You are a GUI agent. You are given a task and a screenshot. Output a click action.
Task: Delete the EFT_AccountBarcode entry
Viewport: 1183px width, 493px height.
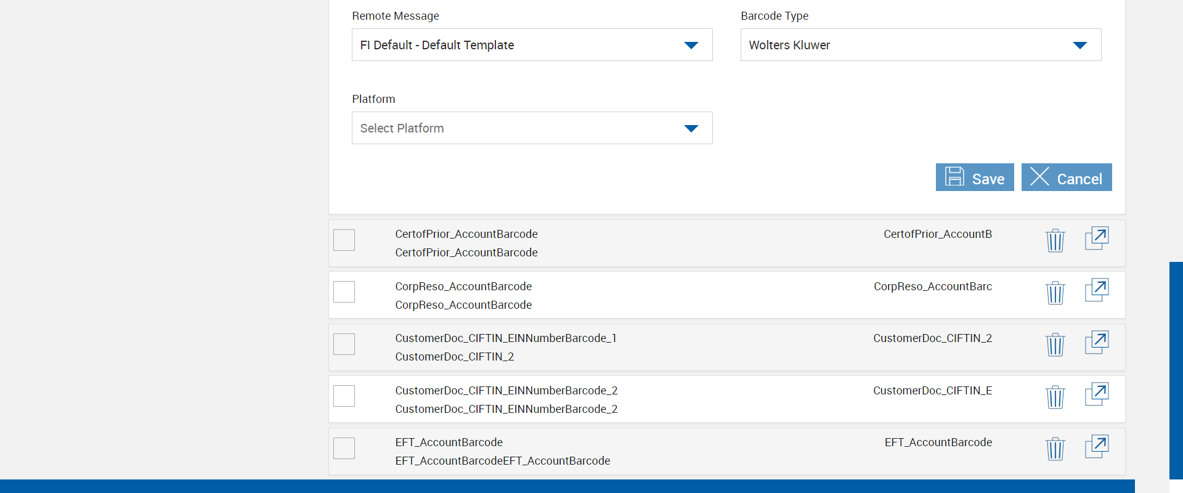[x=1055, y=449]
